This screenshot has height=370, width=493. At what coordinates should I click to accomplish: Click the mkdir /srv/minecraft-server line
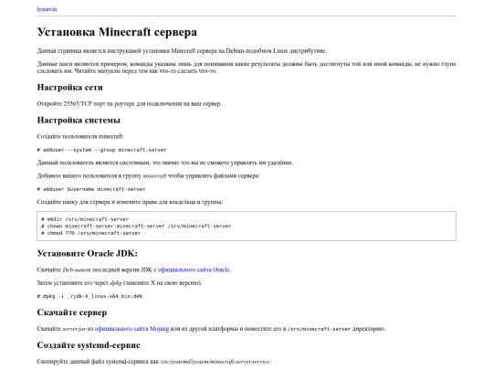click(85, 219)
